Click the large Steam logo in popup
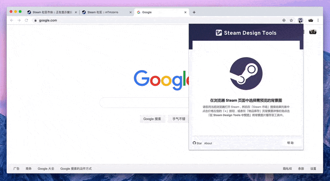This screenshot has height=181, width=330. [x=246, y=74]
